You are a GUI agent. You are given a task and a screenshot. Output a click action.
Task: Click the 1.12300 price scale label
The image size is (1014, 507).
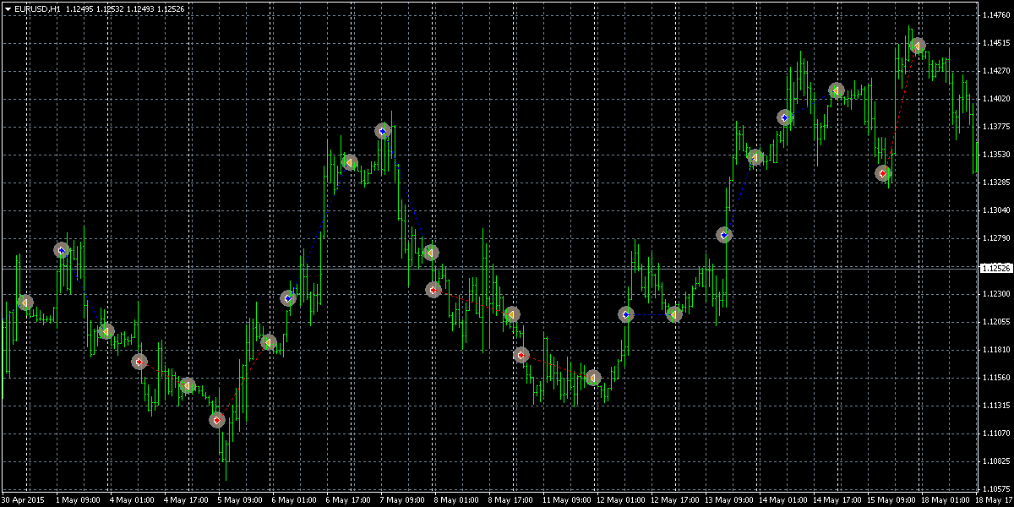996,294
